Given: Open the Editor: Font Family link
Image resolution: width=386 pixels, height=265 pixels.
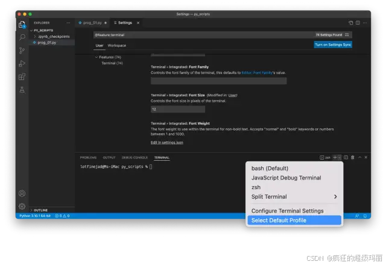Looking at the screenshot, I should click(x=257, y=73).
